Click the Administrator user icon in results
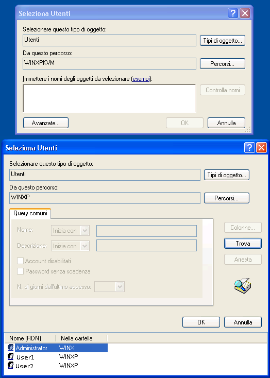 tap(11, 348)
